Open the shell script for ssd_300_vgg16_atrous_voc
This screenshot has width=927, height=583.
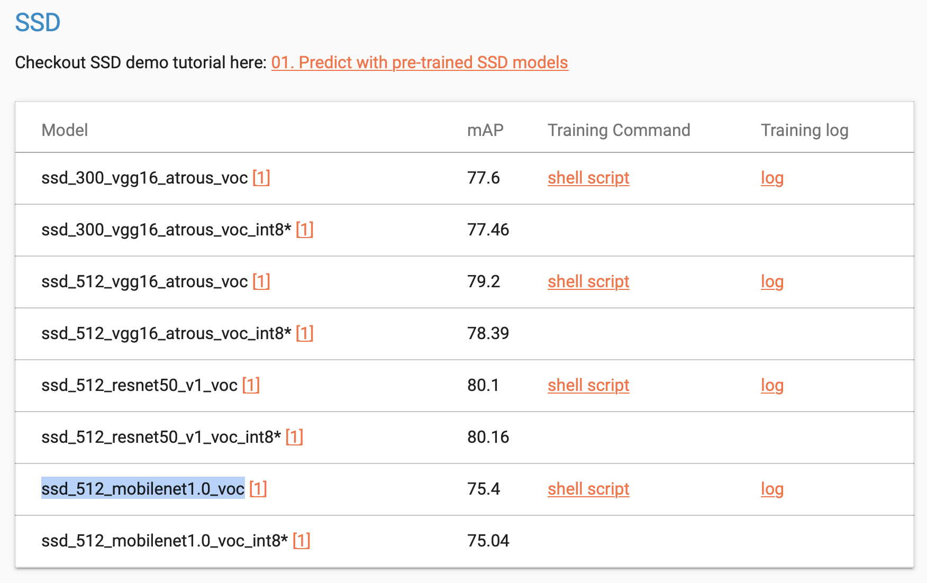click(x=588, y=178)
